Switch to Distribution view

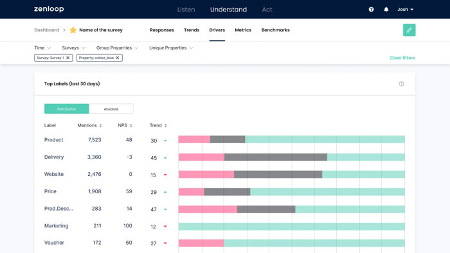click(x=67, y=109)
